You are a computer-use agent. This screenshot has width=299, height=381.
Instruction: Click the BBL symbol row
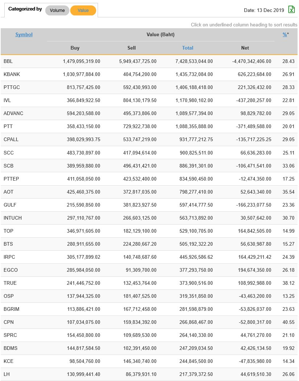(x=8, y=62)
